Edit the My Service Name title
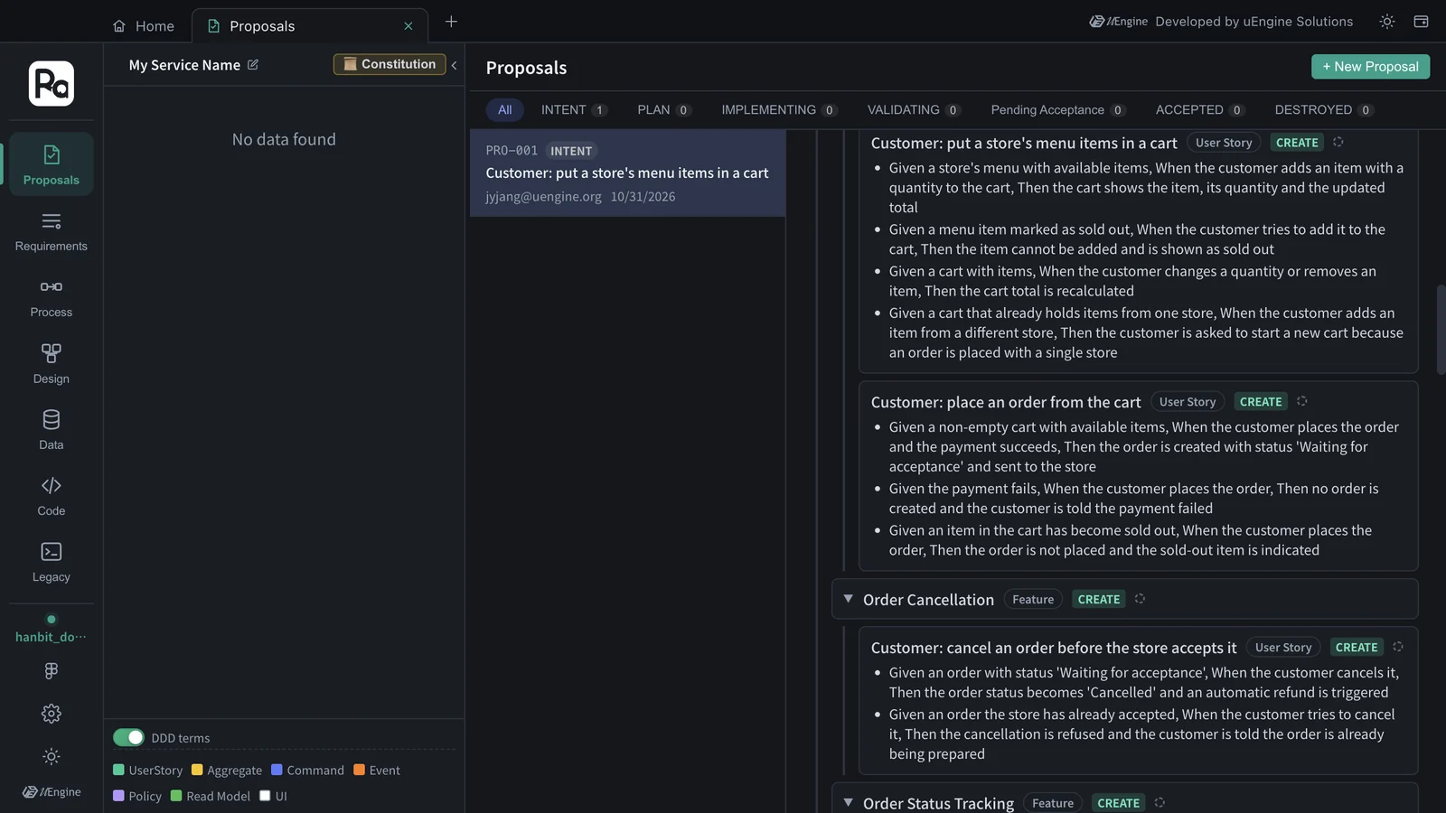This screenshot has width=1446, height=813. click(253, 65)
